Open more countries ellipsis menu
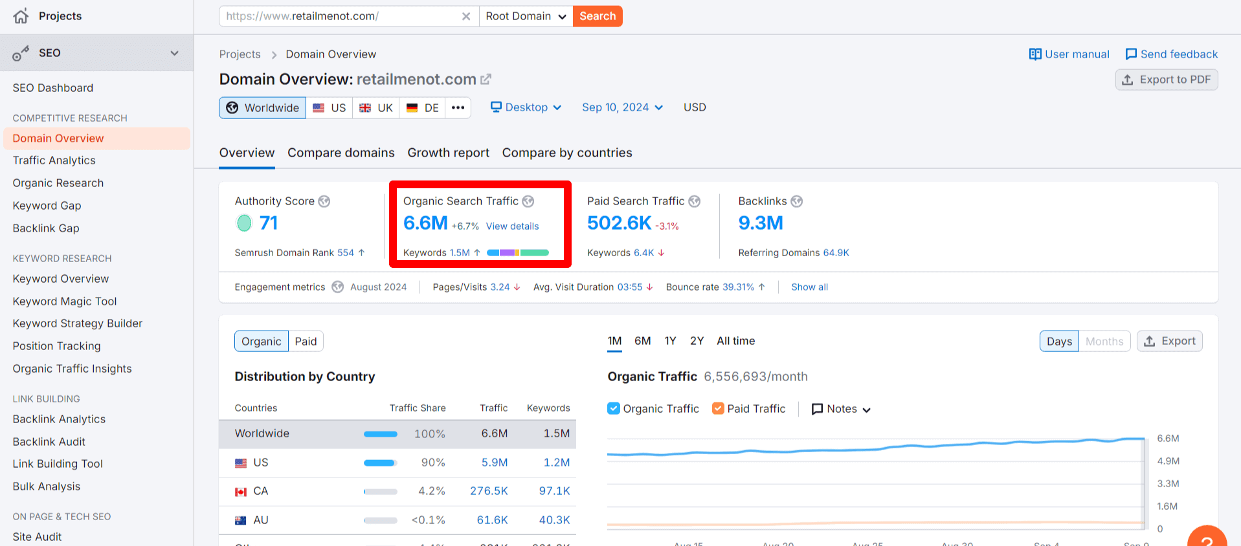Screen dimensions: 1241x546 [458, 107]
